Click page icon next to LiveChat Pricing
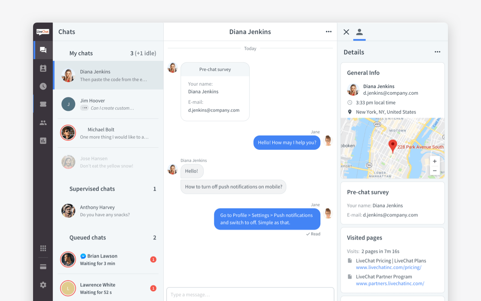481x301 pixels. pos(350,260)
